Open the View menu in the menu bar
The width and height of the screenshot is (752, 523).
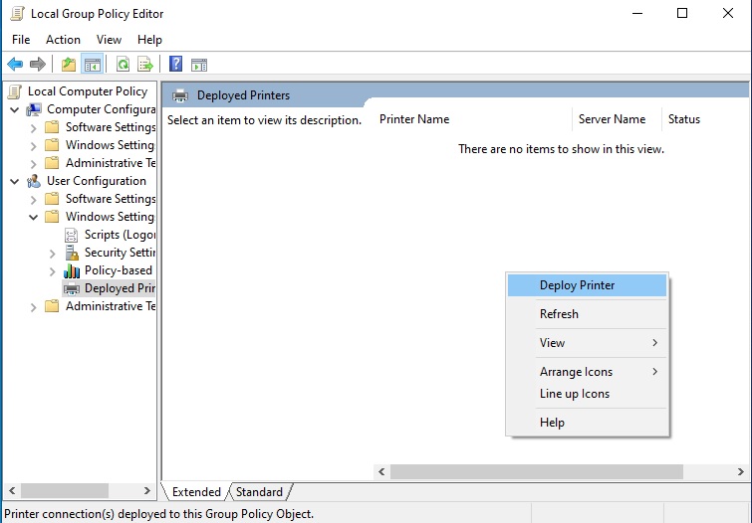point(109,40)
